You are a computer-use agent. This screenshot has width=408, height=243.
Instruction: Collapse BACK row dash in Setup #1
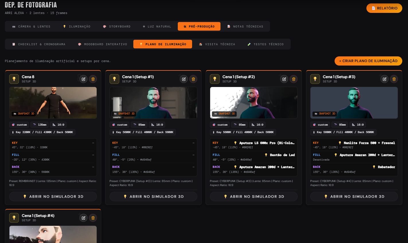pos(194,167)
